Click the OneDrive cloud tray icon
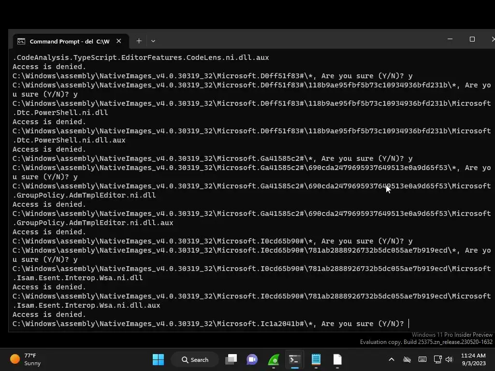495x371 pixels. point(407,359)
